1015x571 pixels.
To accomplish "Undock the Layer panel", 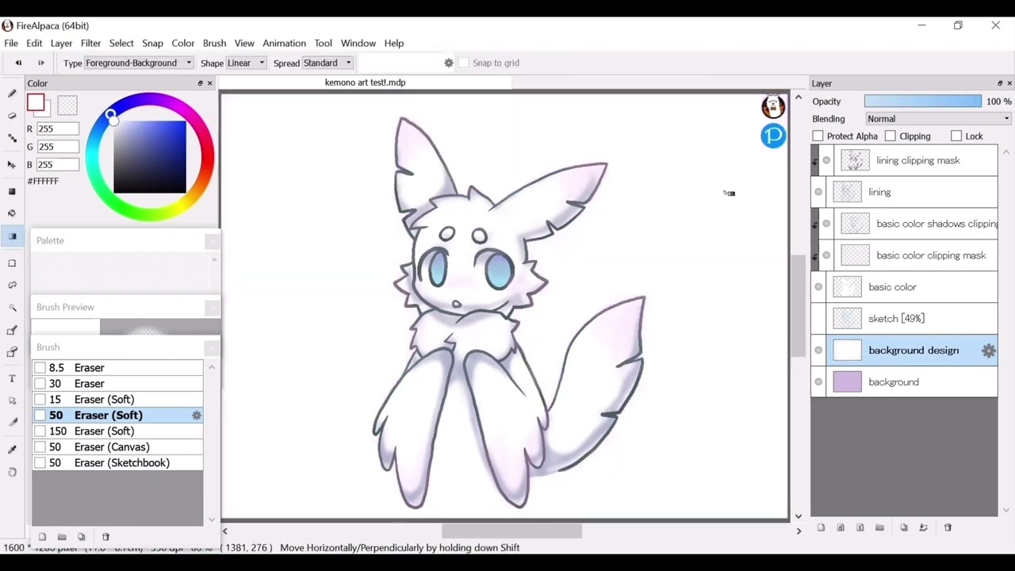I will pyautogui.click(x=999, y=83).
